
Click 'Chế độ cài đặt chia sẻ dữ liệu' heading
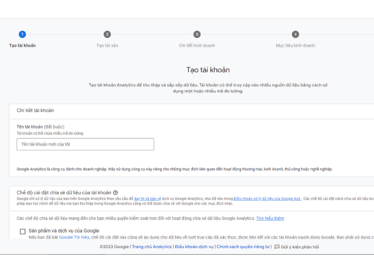(x=64, y=193)
